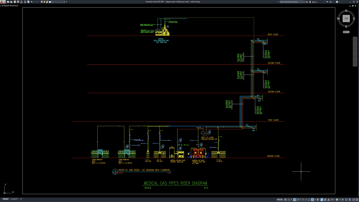Expand the Help options dropdown arrow

(x=340, y=2)
